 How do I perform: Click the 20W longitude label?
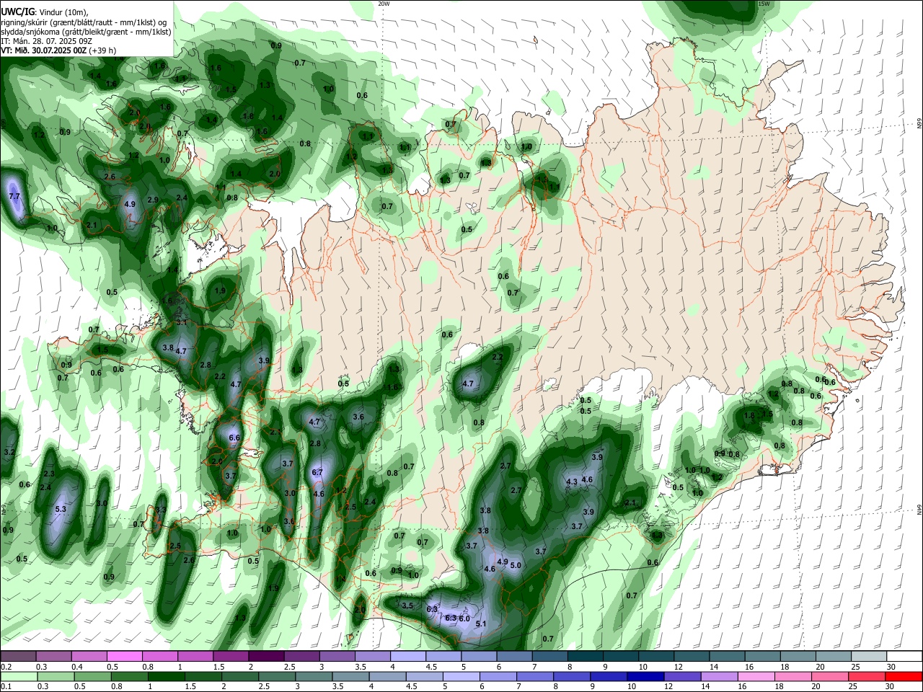coord(384,4)
